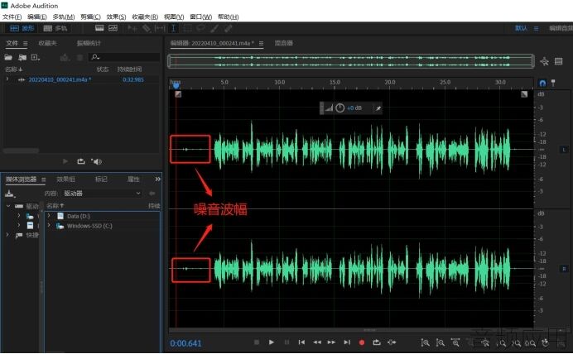573x354 pixels.
Task: Select the Move tool in toolbar
Action: coord(132,28)
